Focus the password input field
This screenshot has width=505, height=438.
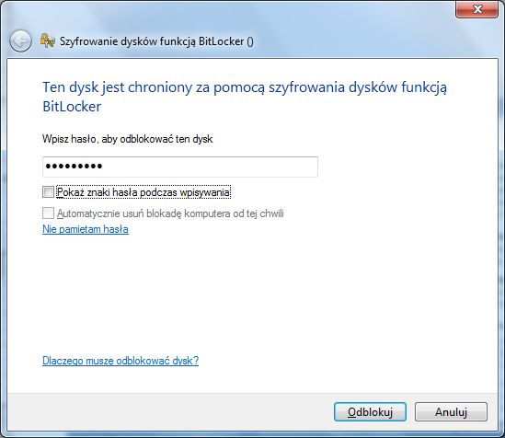pos(180,167)
